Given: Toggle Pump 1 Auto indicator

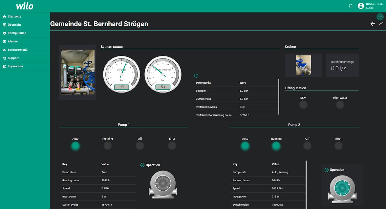Looking at the screenshot, I should click(75, 146).
